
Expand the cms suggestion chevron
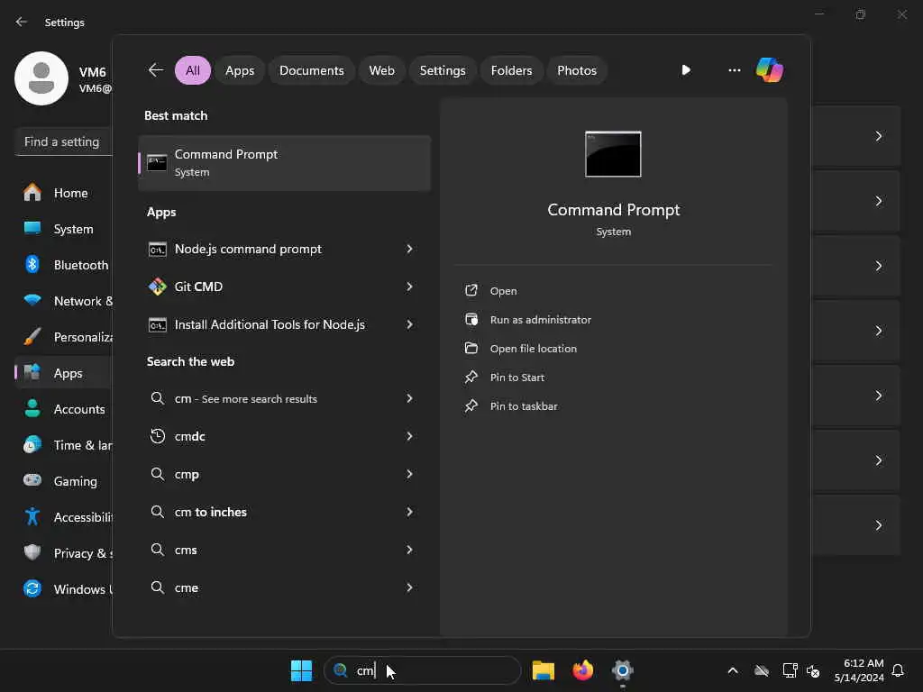[410, 550]
